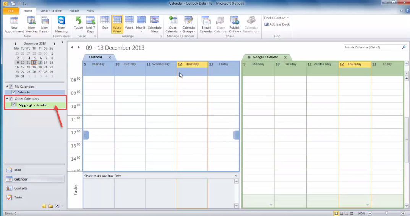This screenshot has height=216, width=410.
Task: Click the E-mail Calendar button
Action: (206, 24)
